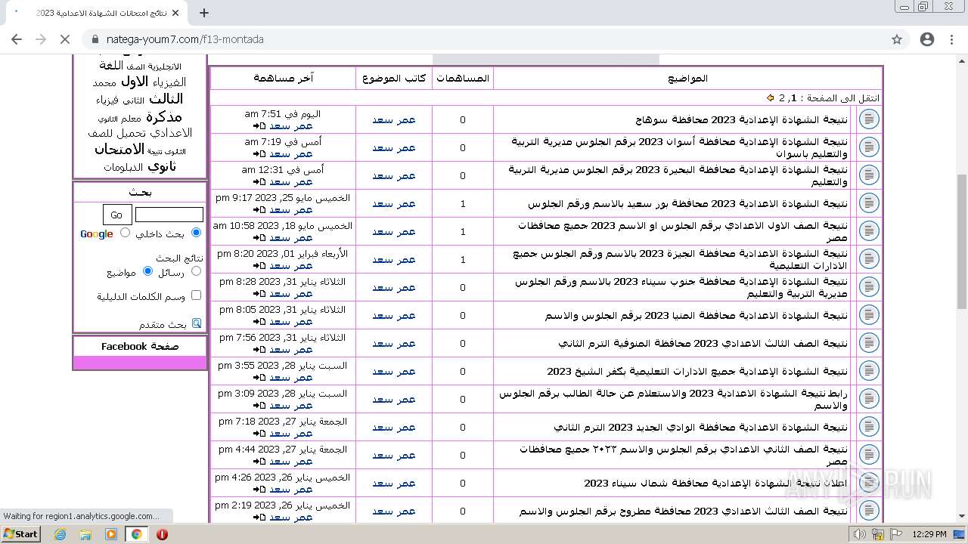Screen dimensions: 968x544
Task: Open topic about محافظة المنوفية الترم الثاني
Action: pos(703,343)
